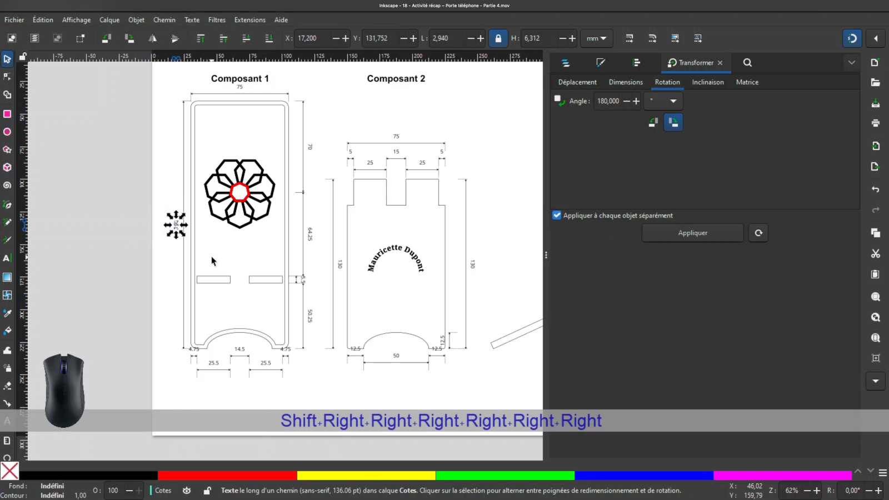Select clockwise rotation direction button

coord(673,122)
